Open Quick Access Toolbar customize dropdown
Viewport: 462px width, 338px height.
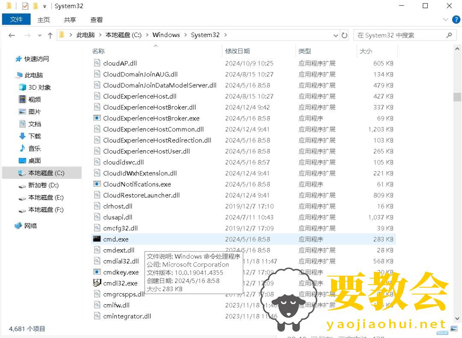point(44,6)
